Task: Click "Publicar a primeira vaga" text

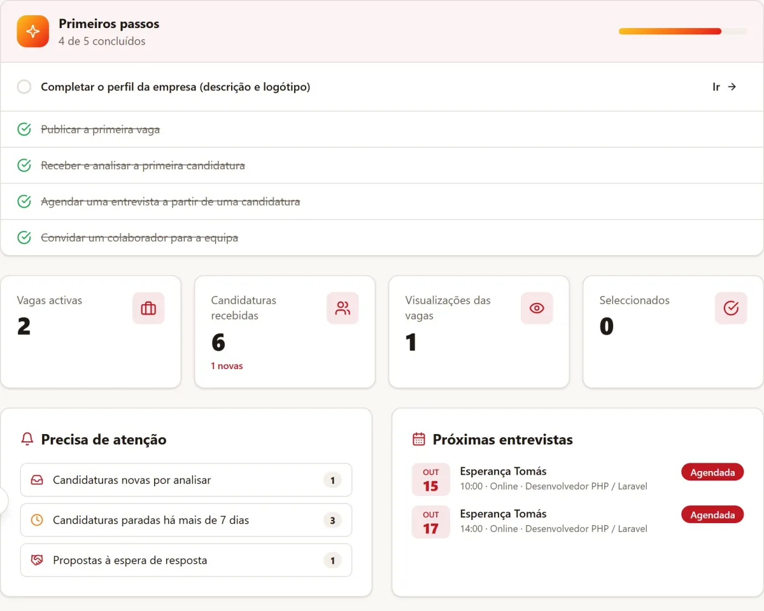Action: pyautogui.click(x=100, y=129)
